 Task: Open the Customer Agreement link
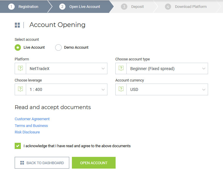click(x=32, y=119)
